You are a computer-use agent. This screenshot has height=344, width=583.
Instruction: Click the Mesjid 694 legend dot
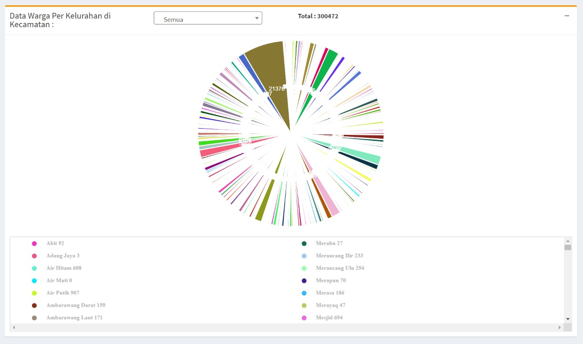click(x=304, y=318)
